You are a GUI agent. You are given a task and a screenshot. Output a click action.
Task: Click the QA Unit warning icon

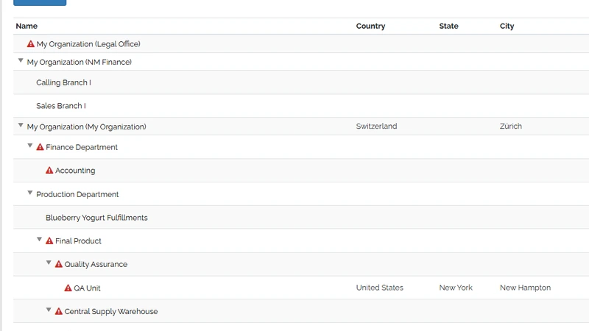pos(68,288)
